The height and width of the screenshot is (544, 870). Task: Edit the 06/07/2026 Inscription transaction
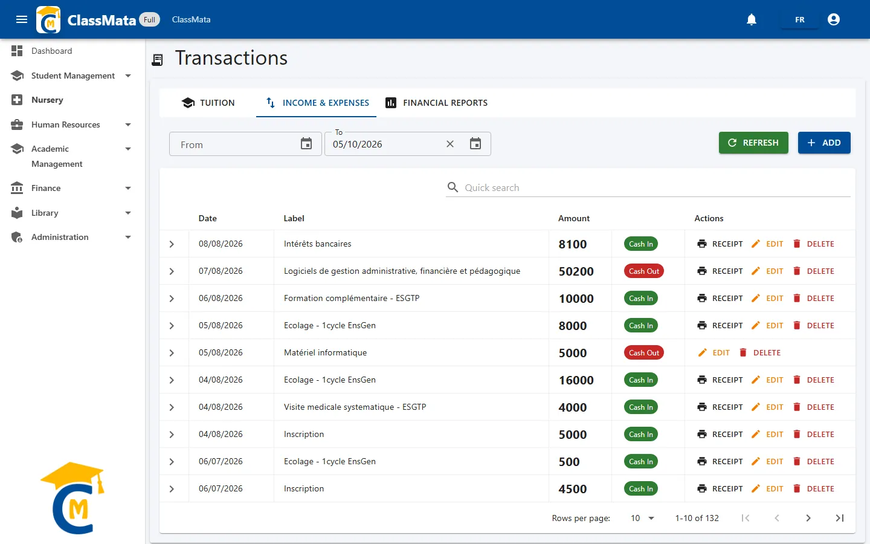pyautogui.click(x=767, y=488)
